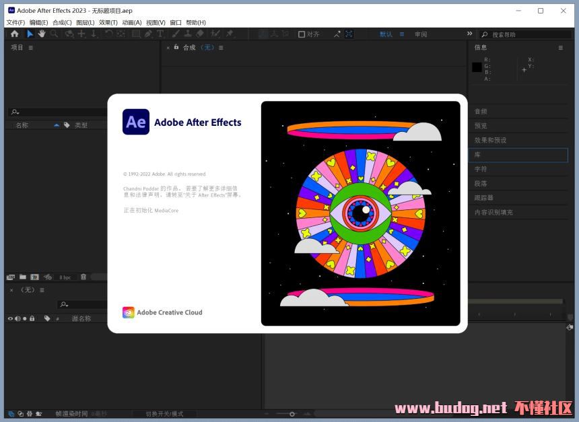Screen dimensions: 579x422
Task: Switch to the 审阅 workspace
Action: (x=421, y=34)
